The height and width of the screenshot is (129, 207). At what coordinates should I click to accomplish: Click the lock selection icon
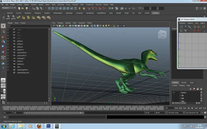80,8
